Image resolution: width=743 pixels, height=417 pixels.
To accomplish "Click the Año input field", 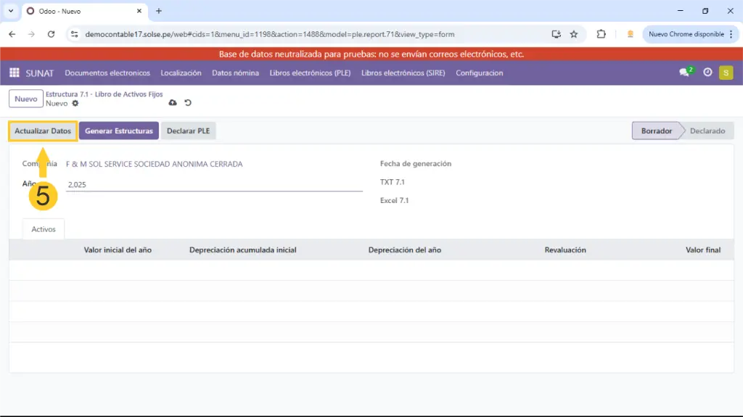I will (214, 185).
